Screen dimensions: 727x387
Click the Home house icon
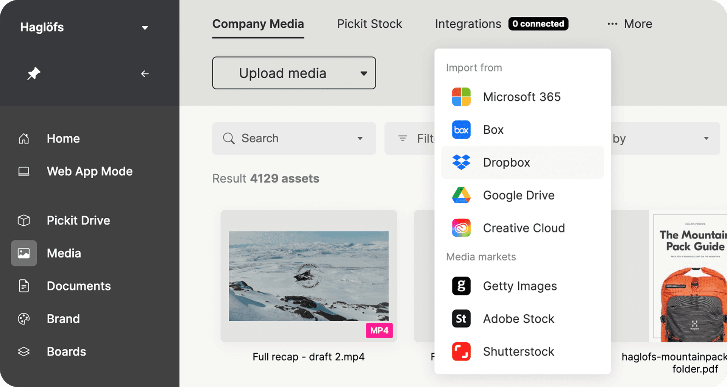[x=24, y=139]
